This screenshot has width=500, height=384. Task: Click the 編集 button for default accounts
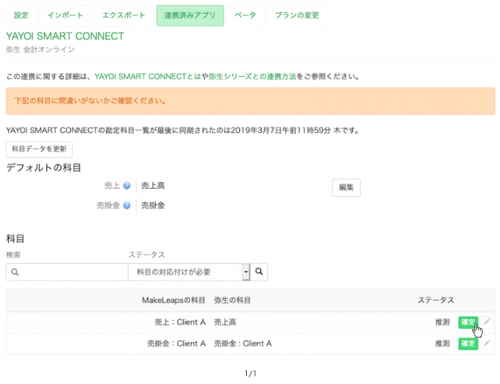click(346, 187)
